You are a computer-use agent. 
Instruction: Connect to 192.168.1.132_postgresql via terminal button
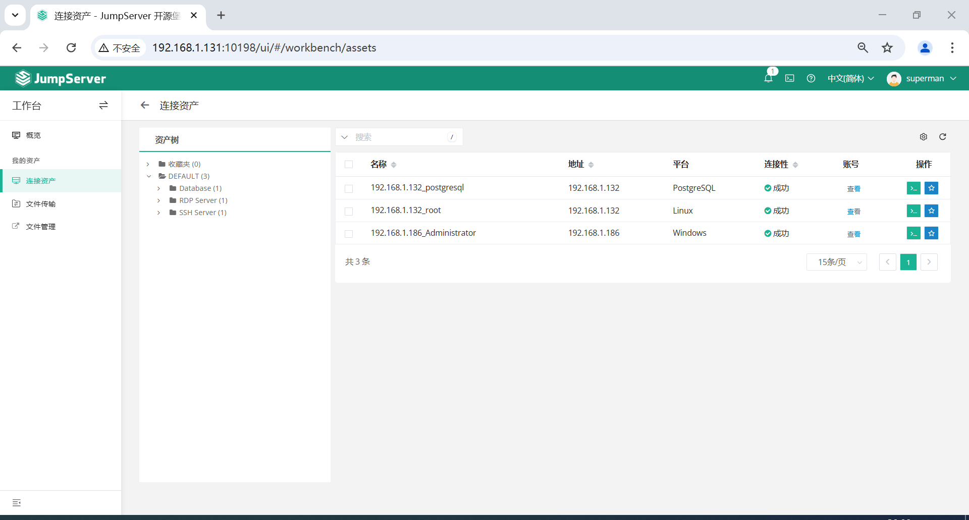point(913,188)
